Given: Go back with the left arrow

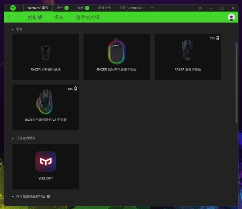Looking at the screenshot, I should coord(9,17).
